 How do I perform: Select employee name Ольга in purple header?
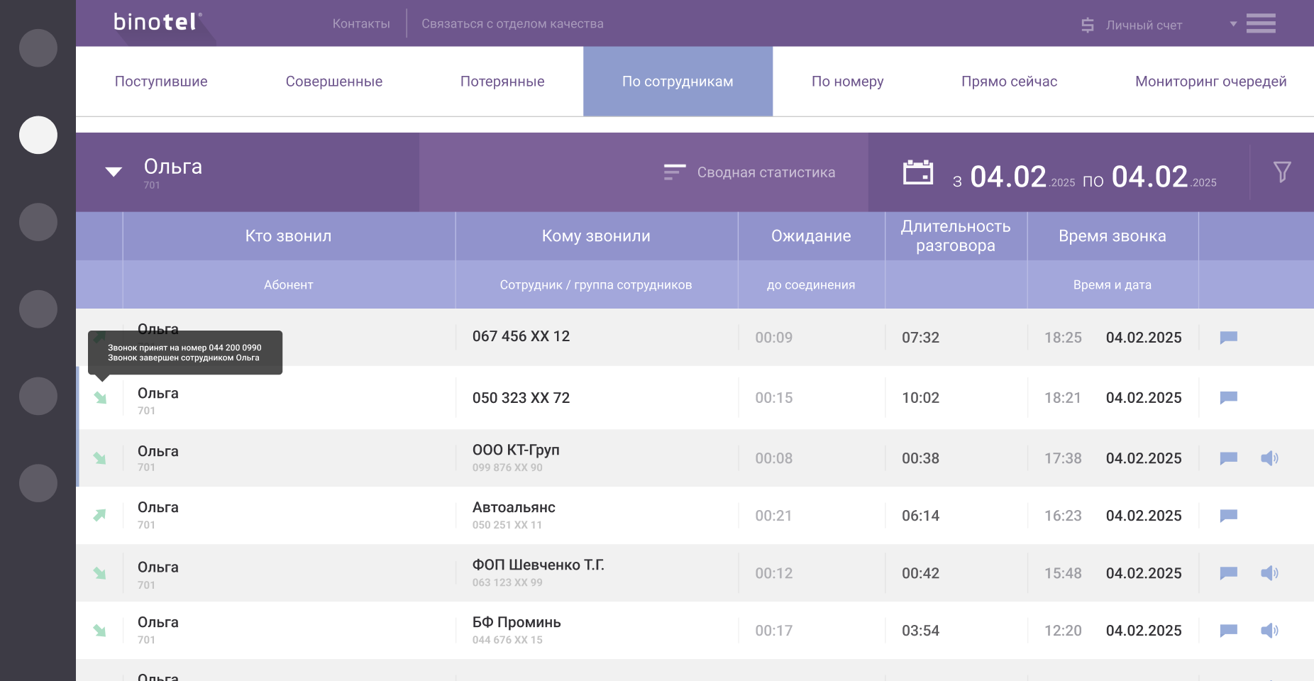pyautogui.click(x=173, y=167)
